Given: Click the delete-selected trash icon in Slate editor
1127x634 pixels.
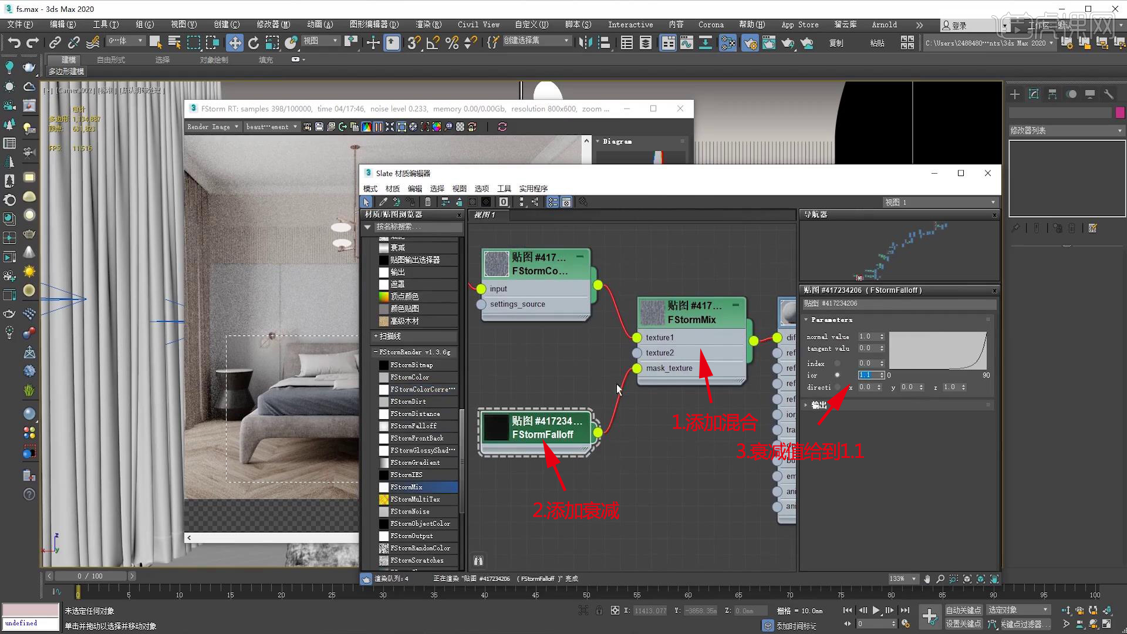Looking at the screenshot, I should (x=427, y=201).
